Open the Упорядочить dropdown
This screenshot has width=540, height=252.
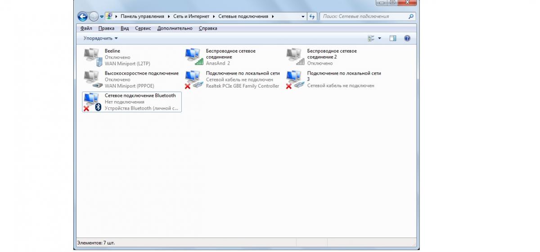100,39
